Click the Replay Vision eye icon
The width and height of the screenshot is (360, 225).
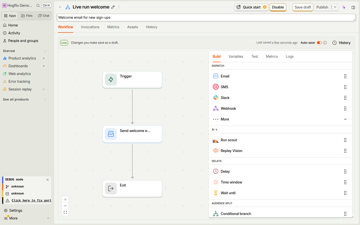click(x=216, y=151)
